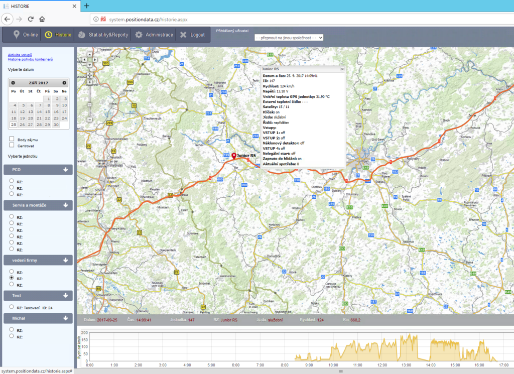Collapse the PCO unit group

pyautogui.click(x=65, y=170)
